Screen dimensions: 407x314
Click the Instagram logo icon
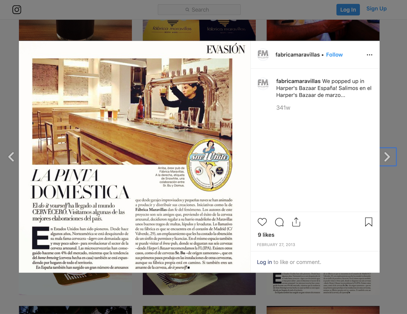click(x=17, y=10)
